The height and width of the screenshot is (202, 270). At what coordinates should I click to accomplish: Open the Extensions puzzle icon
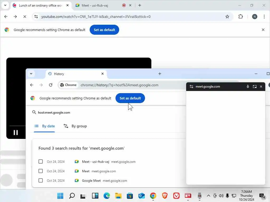[240, 17]
